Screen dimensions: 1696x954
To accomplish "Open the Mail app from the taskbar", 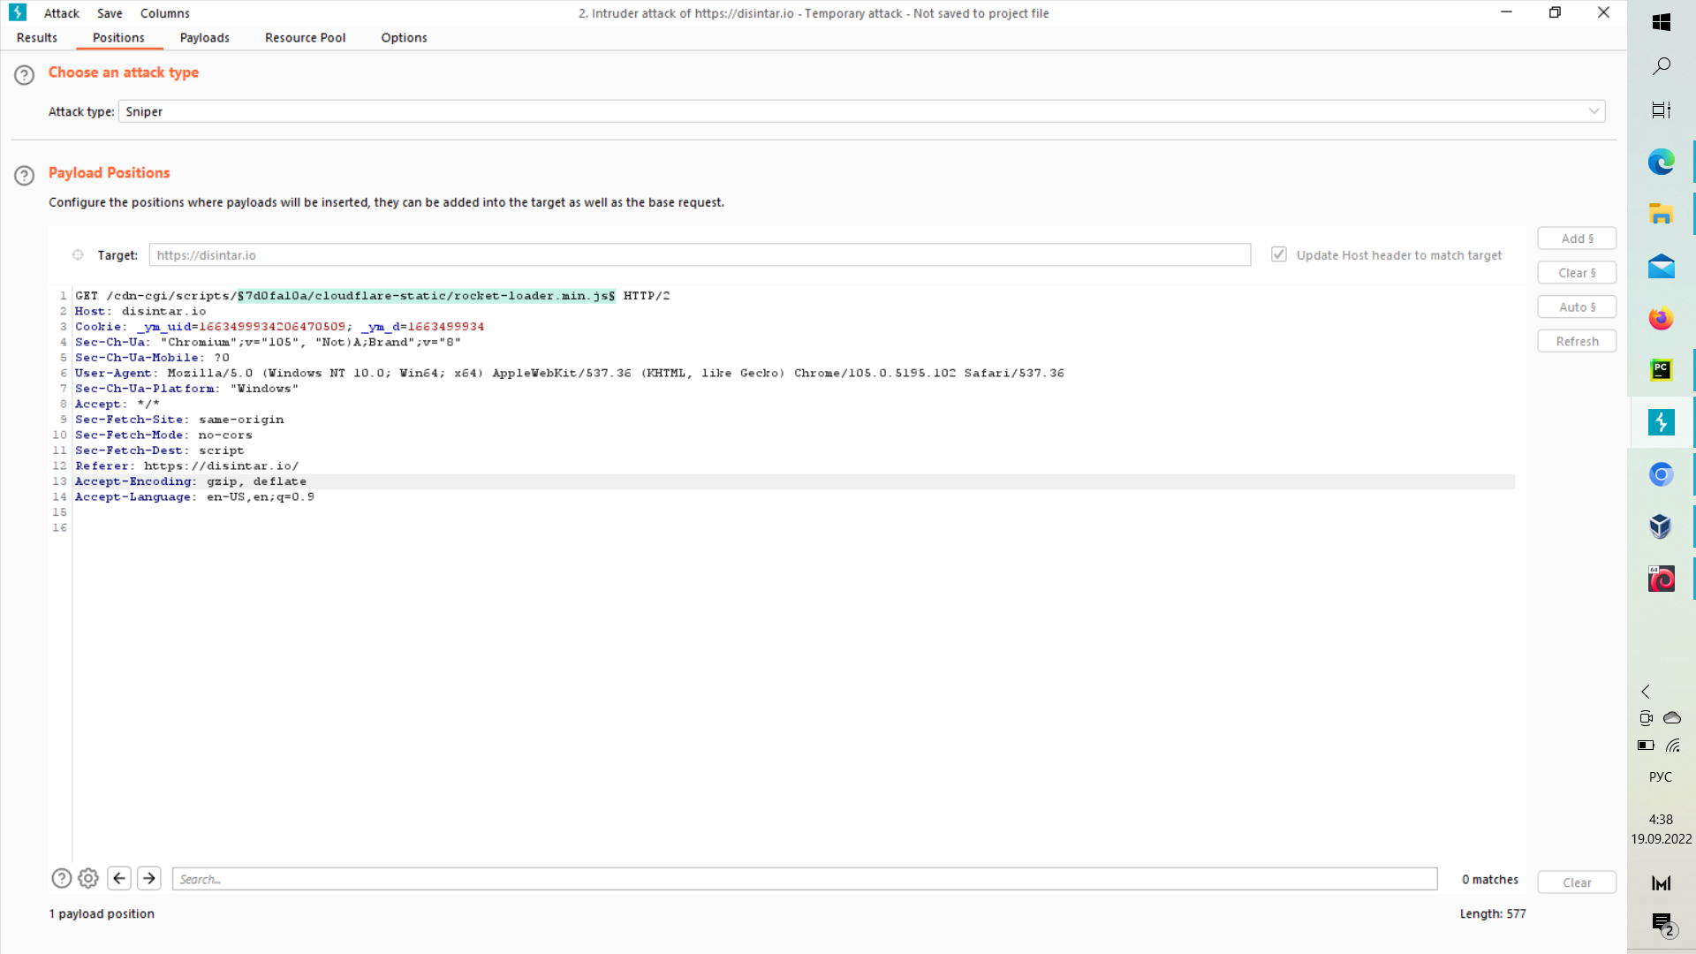I will 1662,267.
